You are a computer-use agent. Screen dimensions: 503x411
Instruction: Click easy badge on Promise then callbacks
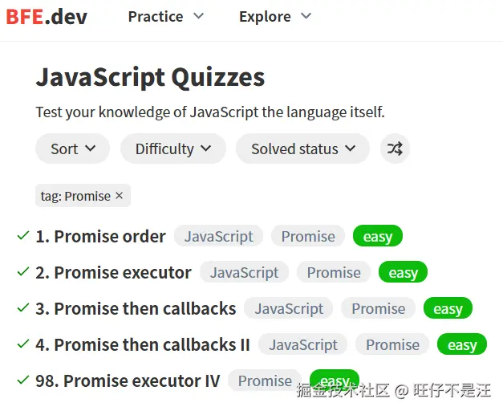click(x=448, y=308)
